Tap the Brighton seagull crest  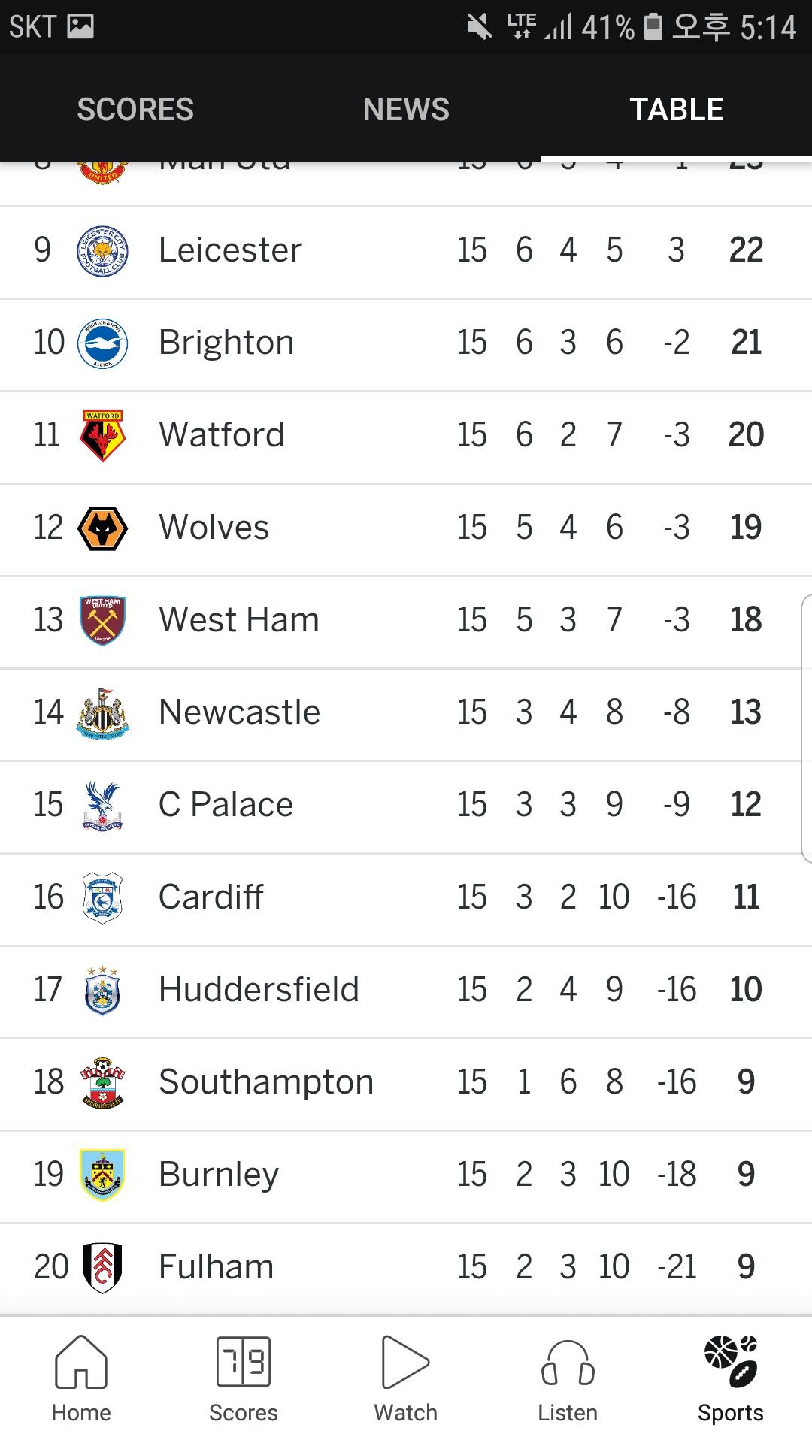tap(102, 343)
